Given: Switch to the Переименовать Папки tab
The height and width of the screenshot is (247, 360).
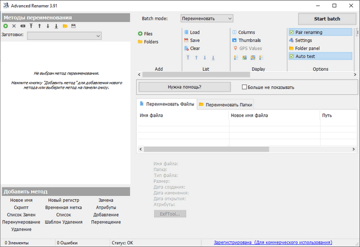Looking at the screenshot, I should [225, 104].
